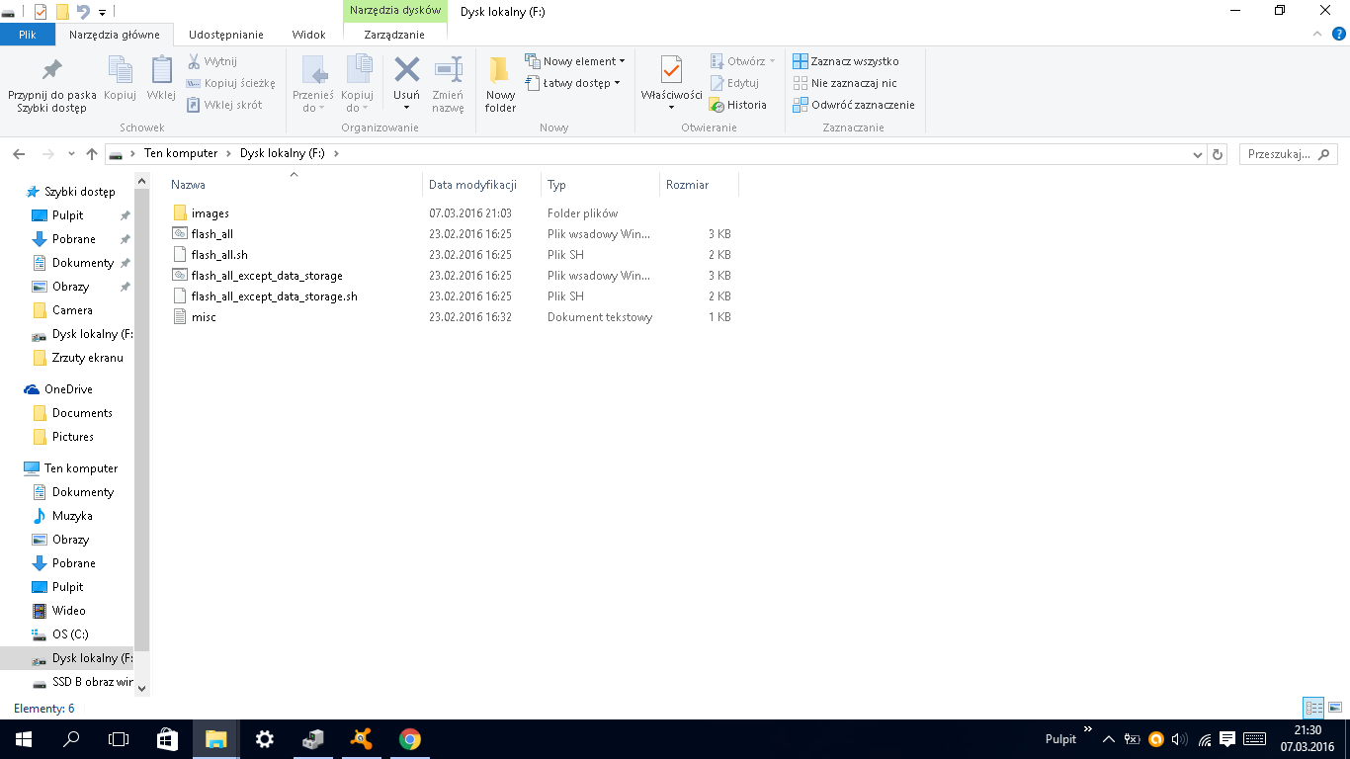Select OS (C:) drive in navigation pane

(70, 634)
